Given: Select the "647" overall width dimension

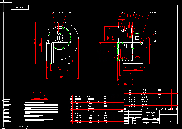Looking at the screenshot, I should [61, 77].
